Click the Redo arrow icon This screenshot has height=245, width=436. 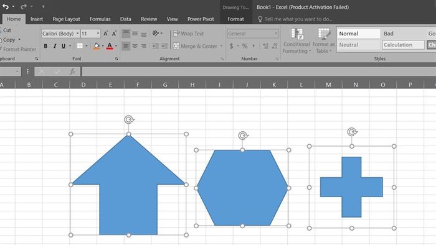24,6
